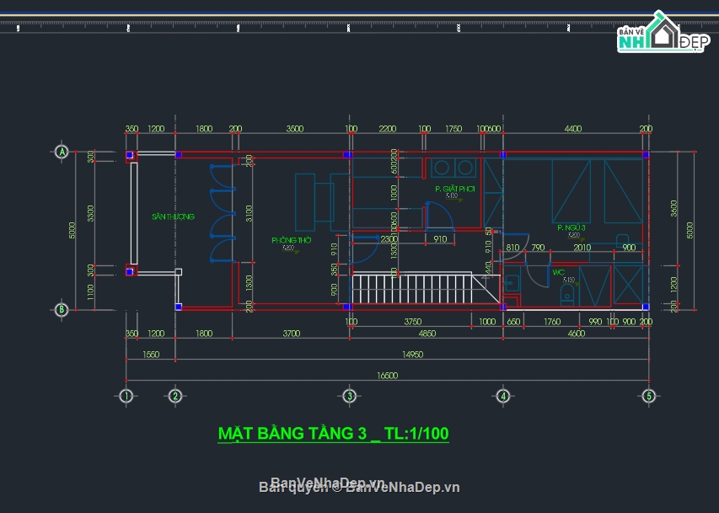719x513 pixels.
Task: Select the 16500 overall dimension text
Action: click(386, 376)
